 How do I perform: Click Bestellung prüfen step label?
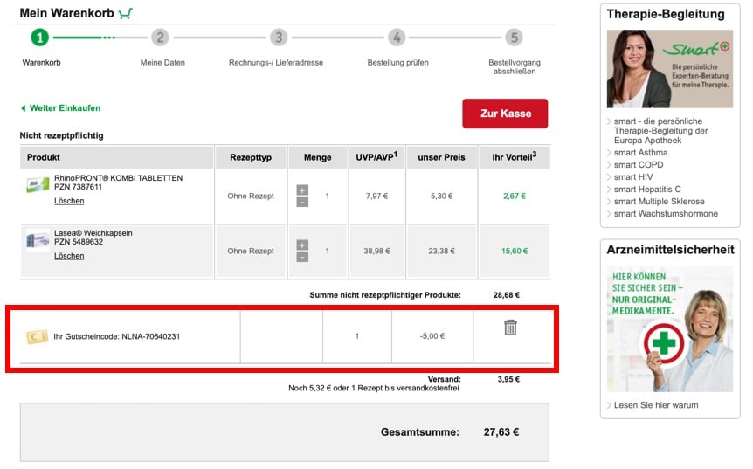pos(397,62)
